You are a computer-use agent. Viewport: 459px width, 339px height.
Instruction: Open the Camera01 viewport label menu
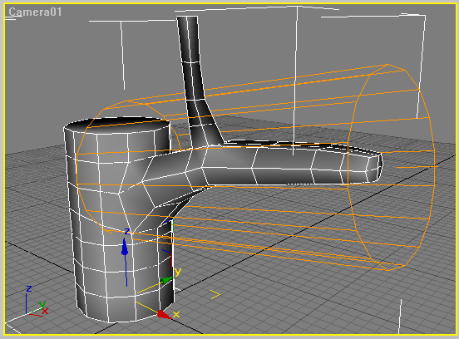(35, 12)
